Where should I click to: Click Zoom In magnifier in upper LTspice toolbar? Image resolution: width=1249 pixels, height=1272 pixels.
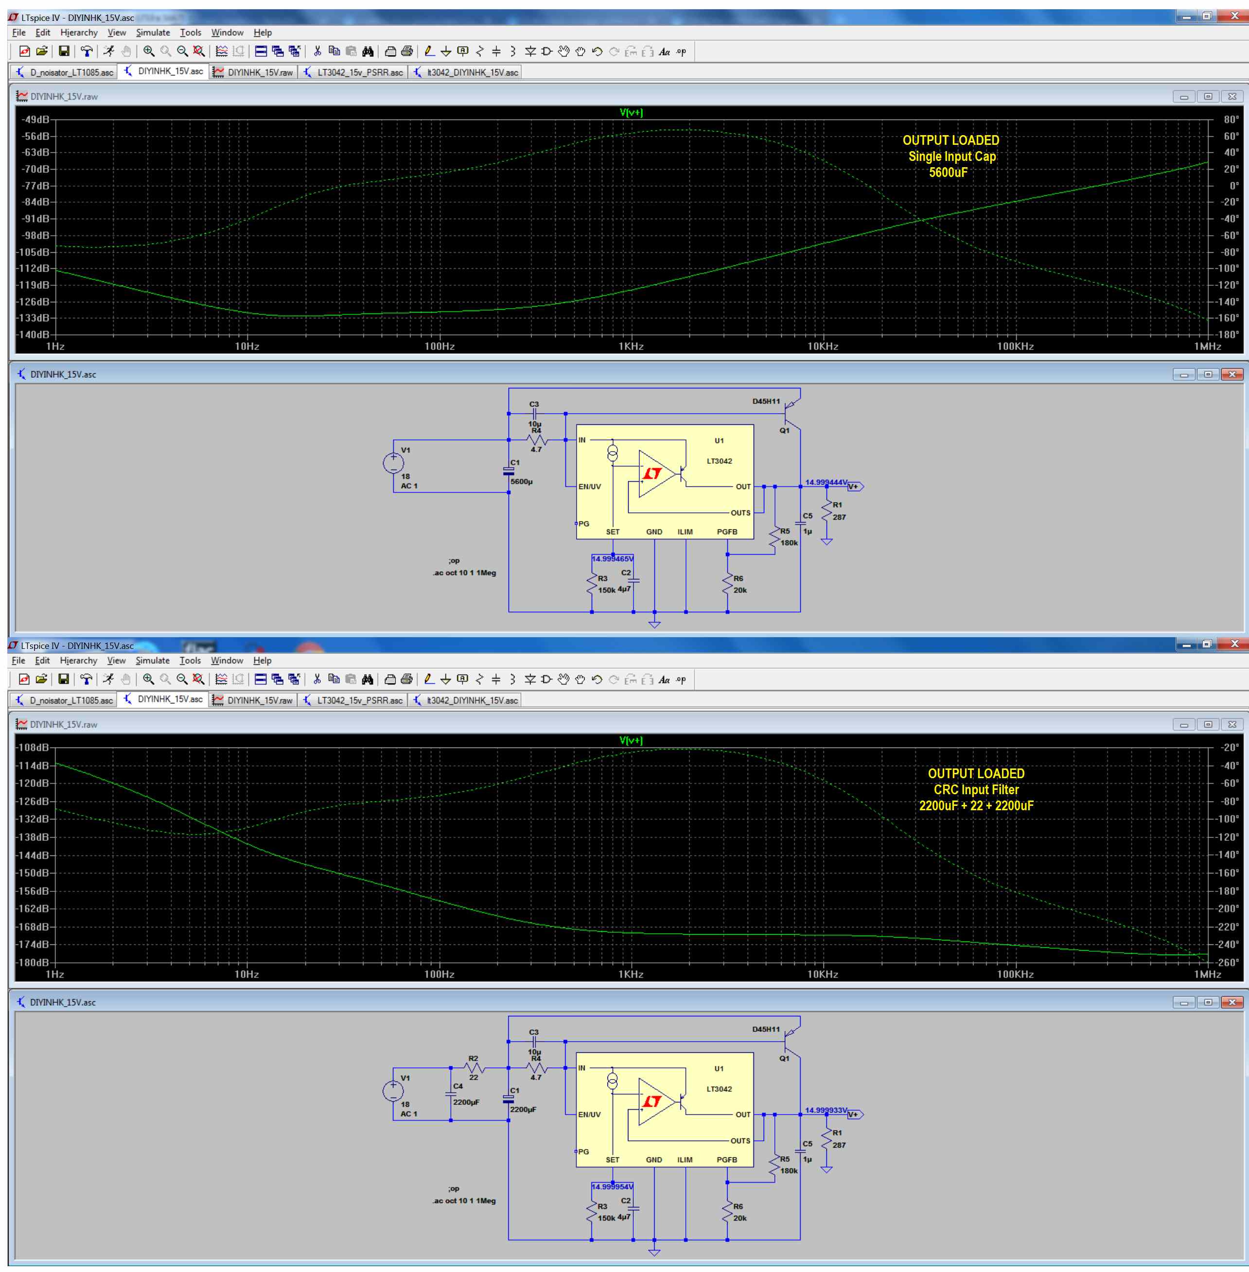[x=149, y=51]
